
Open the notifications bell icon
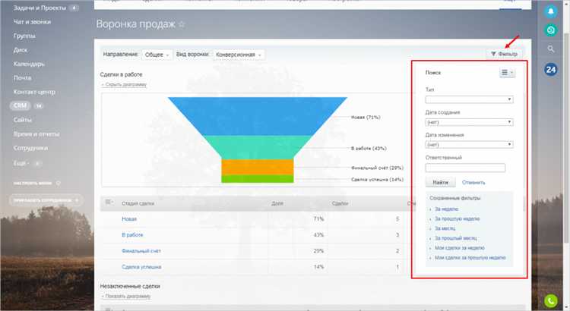click(550, 11)
